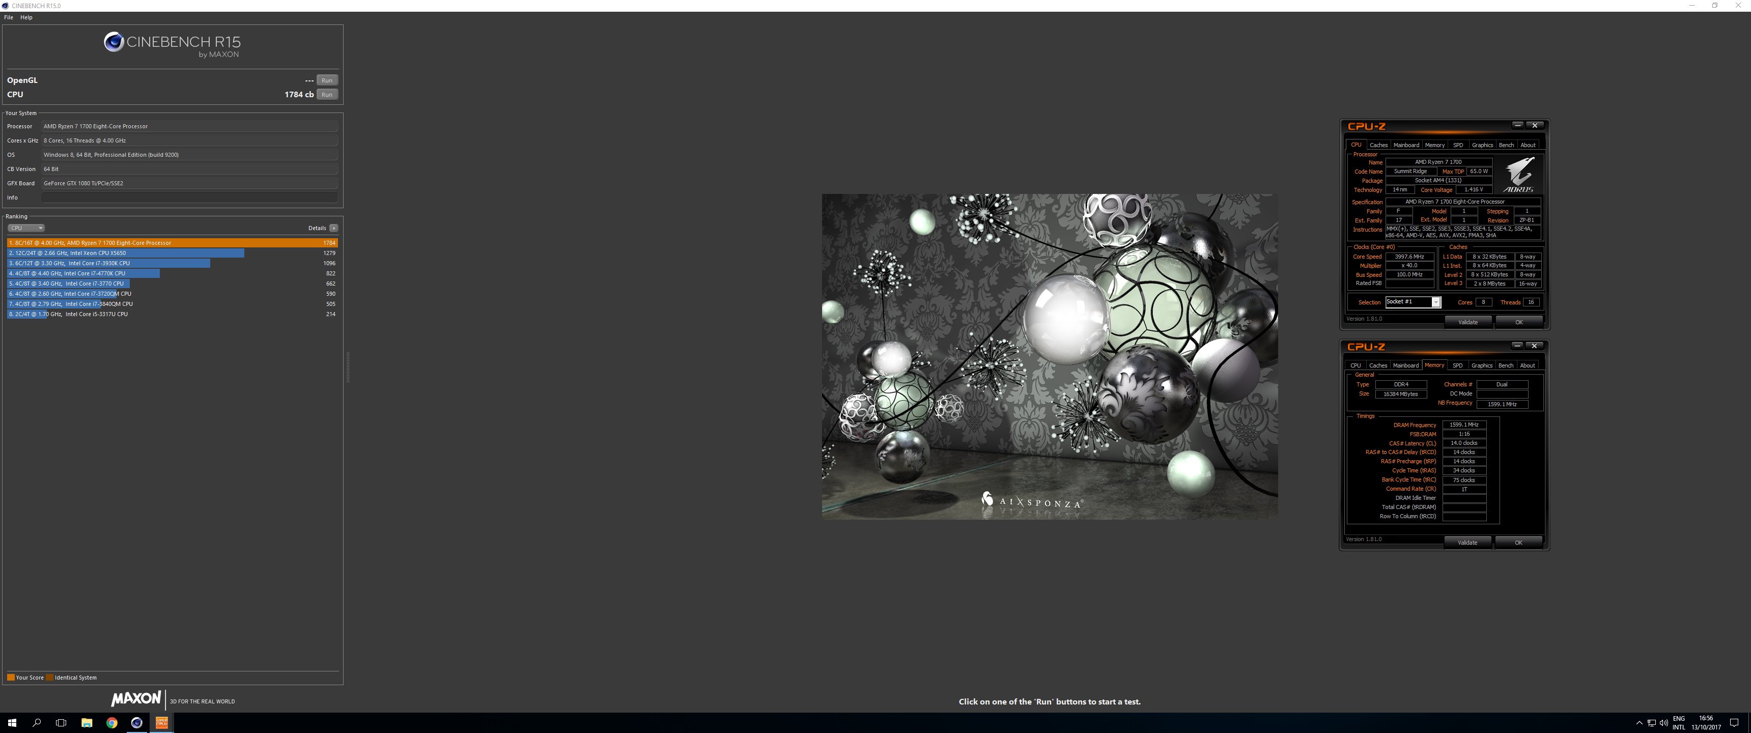Click the Identical System legend swatch
The image size is (1751, 733).
[49, 677]
